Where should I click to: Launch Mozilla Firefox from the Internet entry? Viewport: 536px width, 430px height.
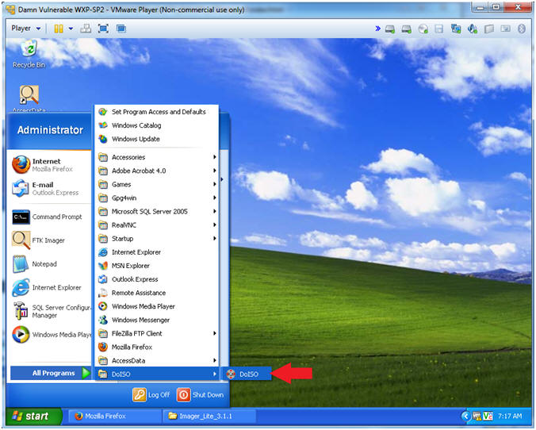coord(51,164)
